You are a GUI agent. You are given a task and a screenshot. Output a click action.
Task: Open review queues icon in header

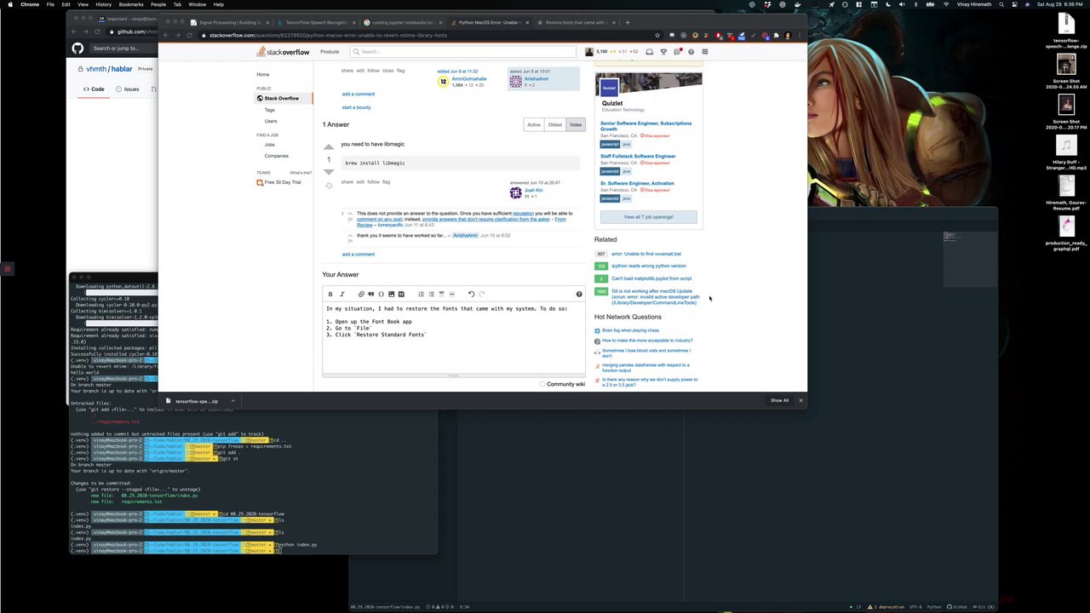[677, 52]
